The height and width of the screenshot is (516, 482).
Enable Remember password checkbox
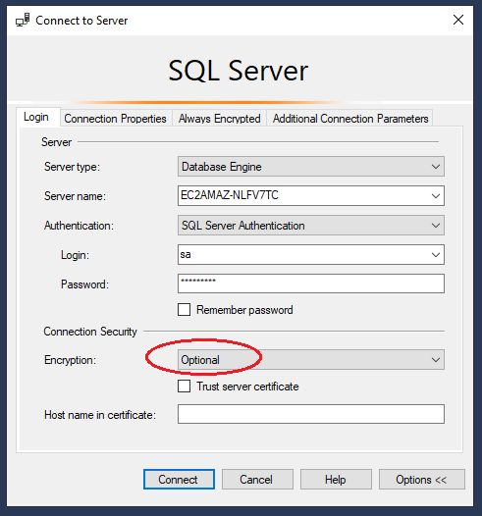pos(184,310)
